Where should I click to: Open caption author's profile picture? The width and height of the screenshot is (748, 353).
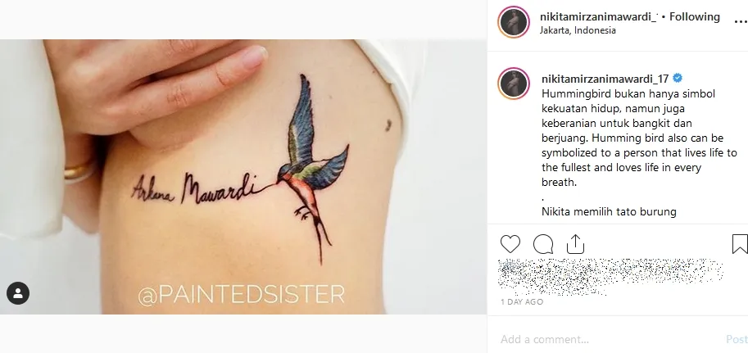tap(514, 84)
